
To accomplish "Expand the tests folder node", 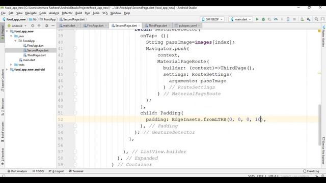I will (11, 65).
